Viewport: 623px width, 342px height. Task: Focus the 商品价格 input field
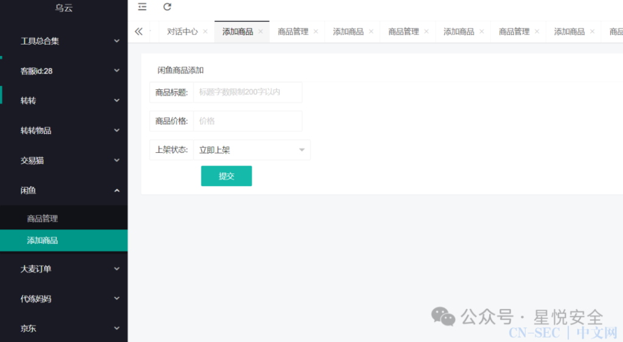pos(248,120)
